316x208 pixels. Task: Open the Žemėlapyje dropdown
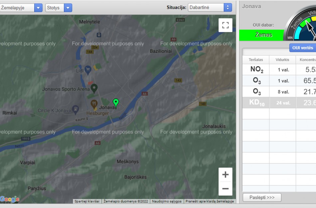point(21,8)
